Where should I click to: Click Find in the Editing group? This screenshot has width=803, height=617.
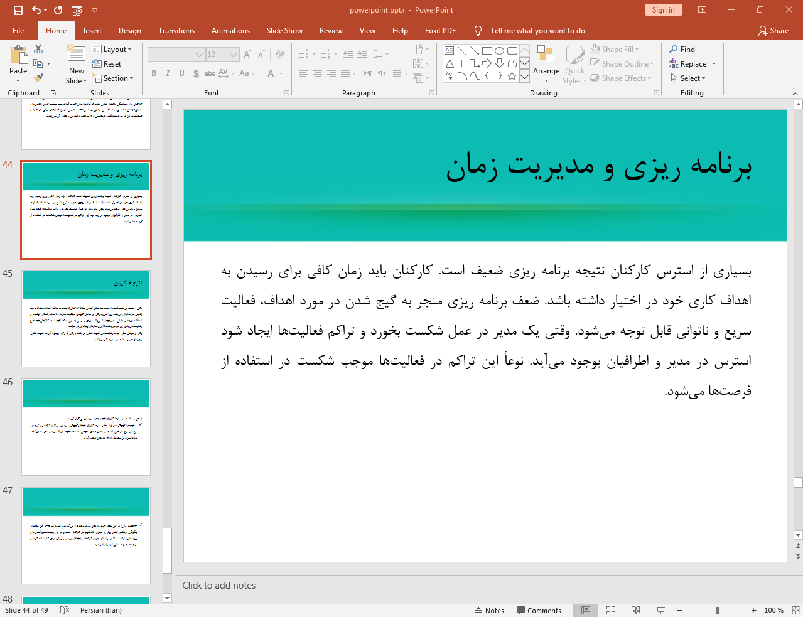[x=682, y=50]
